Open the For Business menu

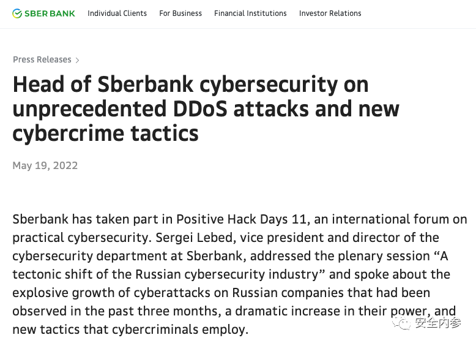[x=180, y=13]
